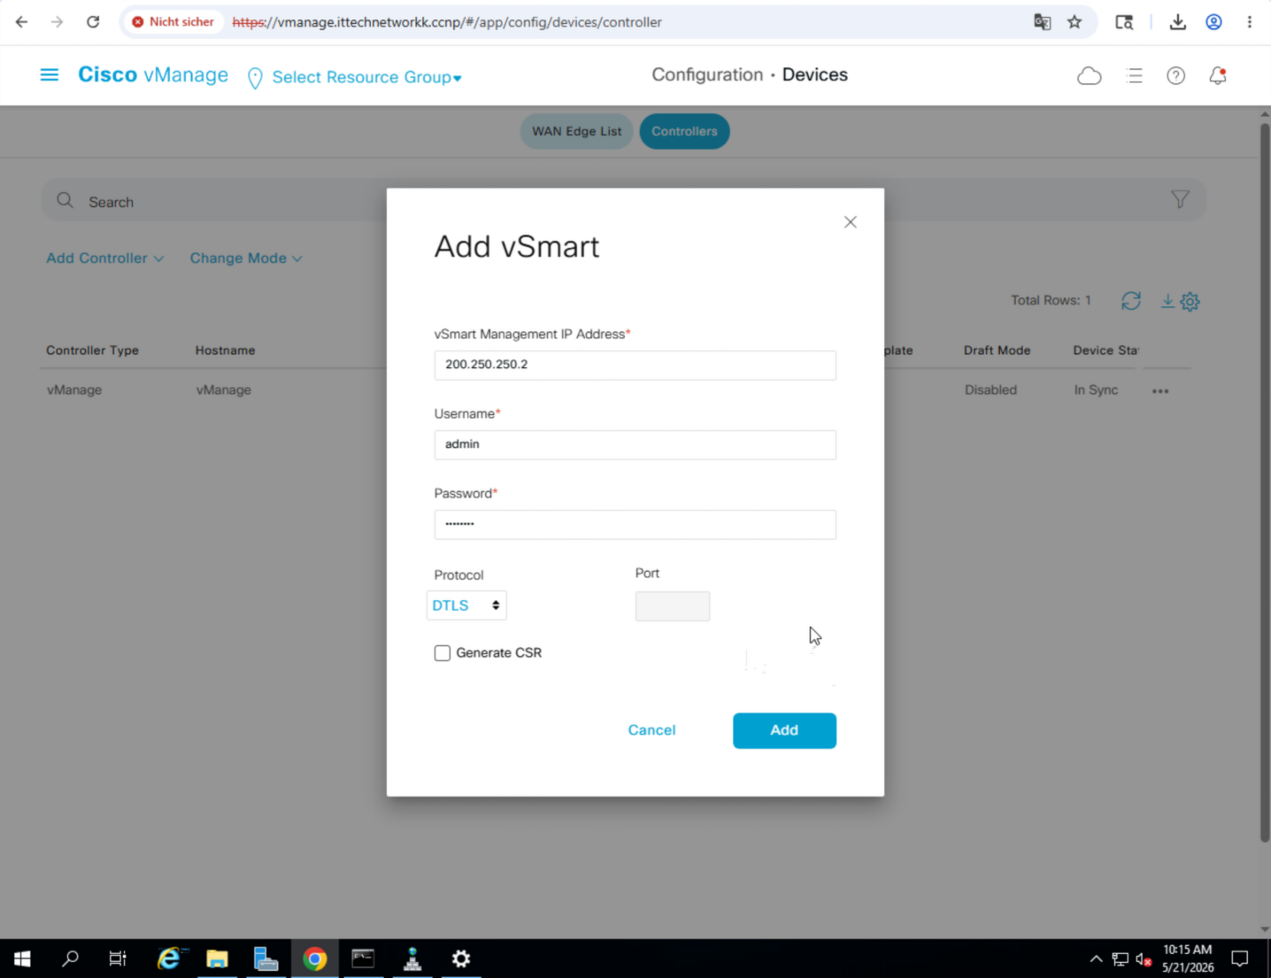The height and width of the screenshot is (978, 1271).
Task: Click into vSmart Management IP Address field
Action: [x=635, y=365]
